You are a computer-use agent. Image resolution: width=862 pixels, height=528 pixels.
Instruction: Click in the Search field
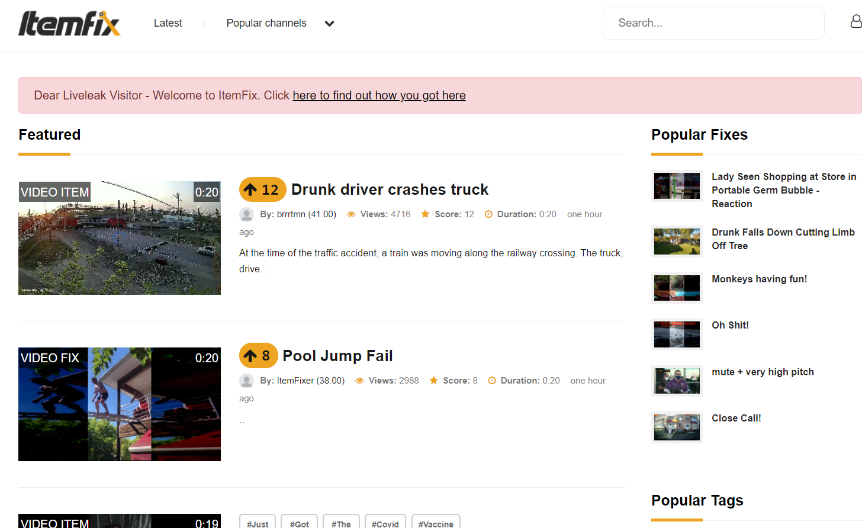(713, 23)
